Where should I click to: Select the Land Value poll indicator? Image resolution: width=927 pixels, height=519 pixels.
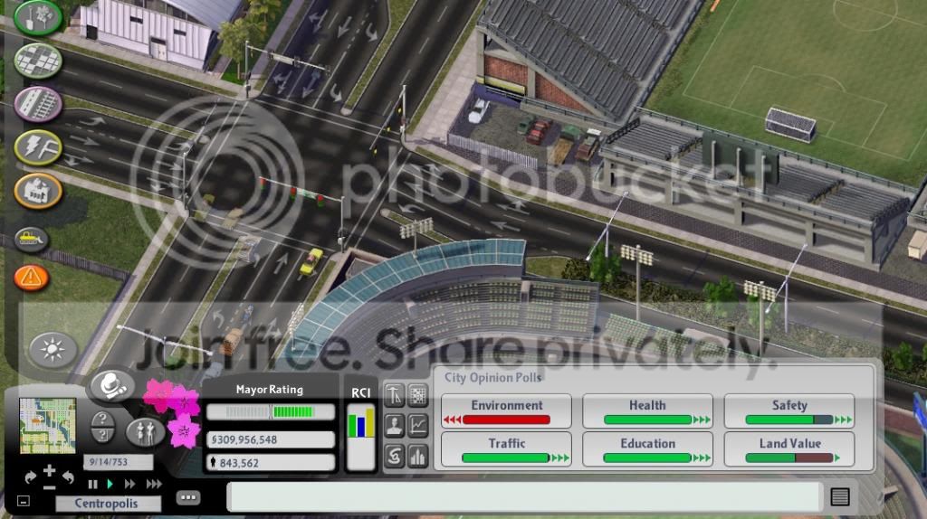[789, 448]
